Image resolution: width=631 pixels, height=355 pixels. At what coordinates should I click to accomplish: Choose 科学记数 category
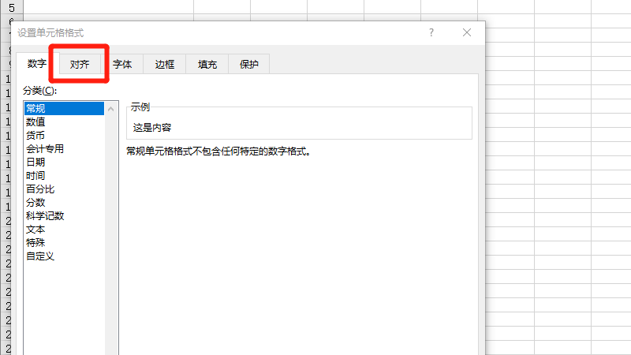65,215
